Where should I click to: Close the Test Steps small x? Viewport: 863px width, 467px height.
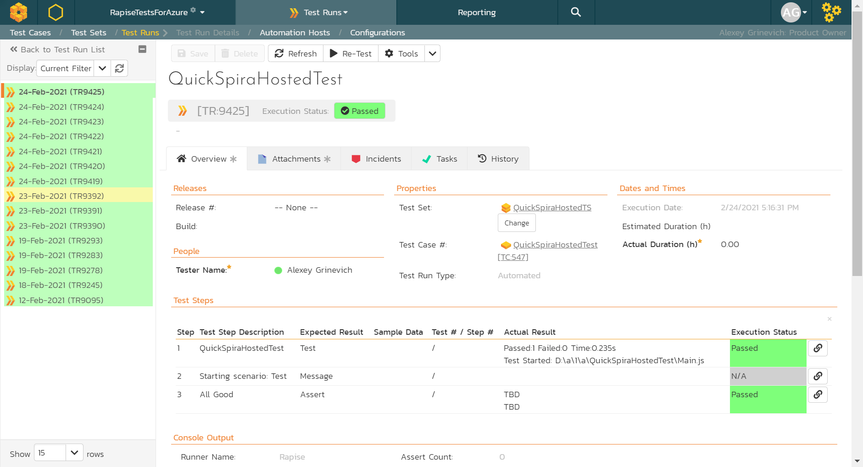(x=830, y=319)
